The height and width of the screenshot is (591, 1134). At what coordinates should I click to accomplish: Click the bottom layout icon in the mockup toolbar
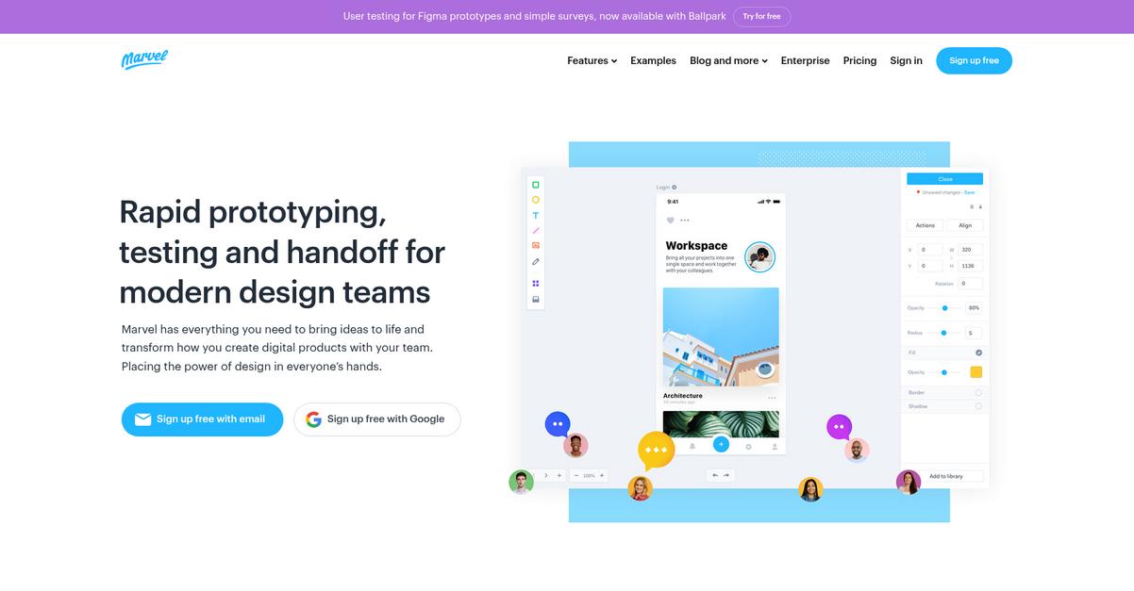(536, 299)
